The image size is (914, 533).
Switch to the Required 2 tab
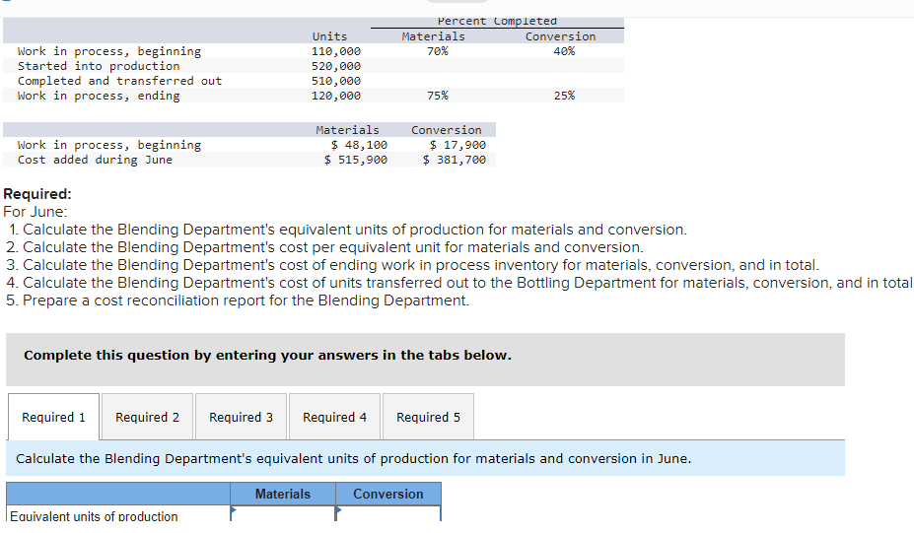pos(148,417)
